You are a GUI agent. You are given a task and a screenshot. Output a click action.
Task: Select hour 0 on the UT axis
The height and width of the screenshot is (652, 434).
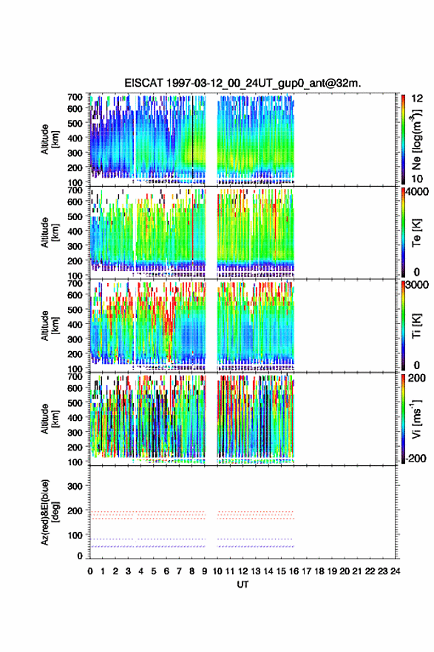coord(90,571)
